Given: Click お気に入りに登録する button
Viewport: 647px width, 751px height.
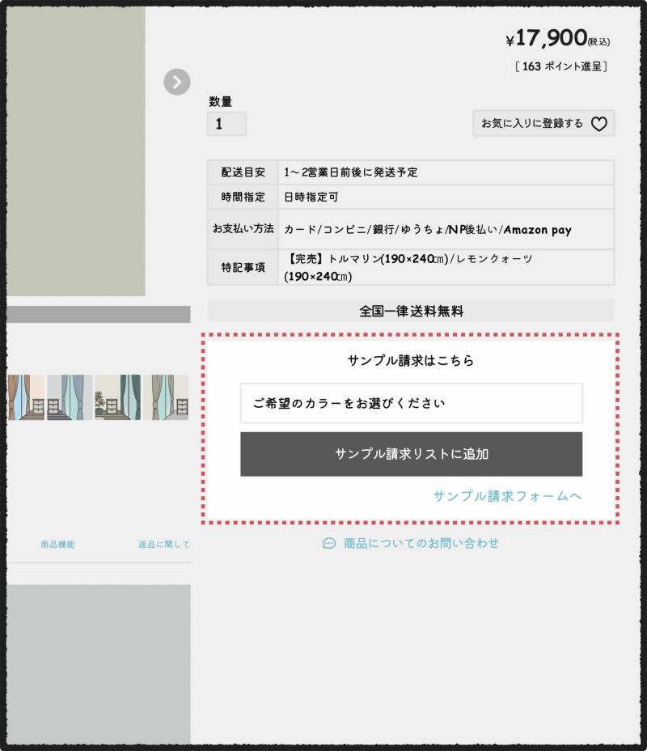Looking at the screenshot, I should (543, 124).
